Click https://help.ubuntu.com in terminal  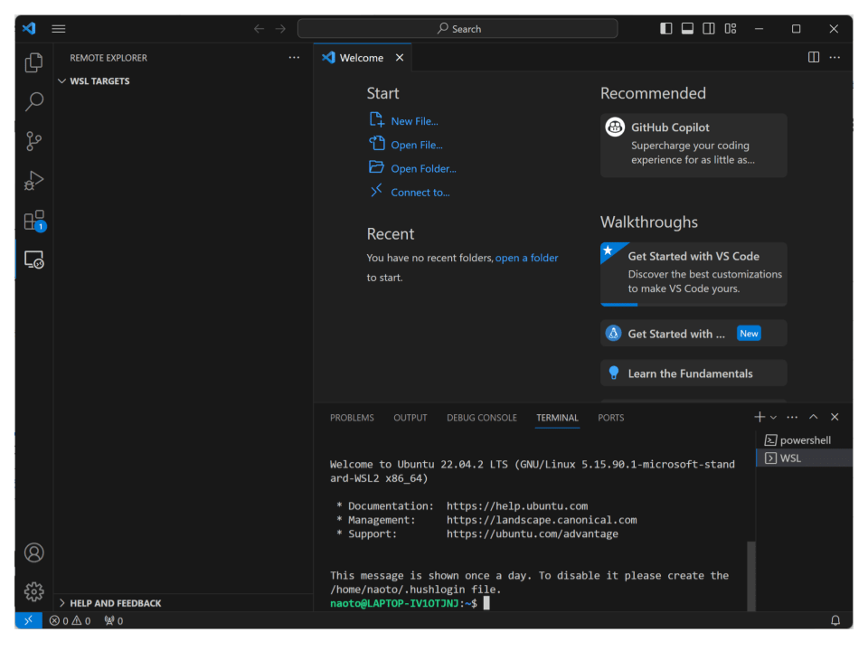point(517,506)
